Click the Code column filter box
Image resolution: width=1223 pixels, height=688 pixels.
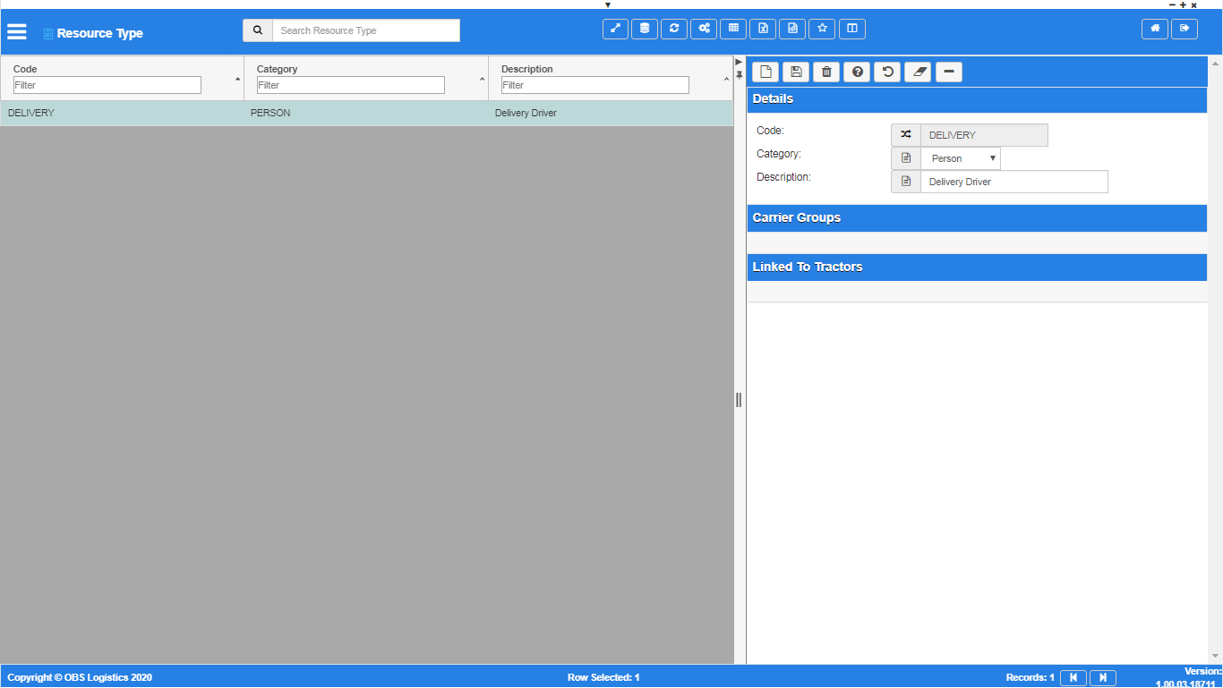[107, 85]
